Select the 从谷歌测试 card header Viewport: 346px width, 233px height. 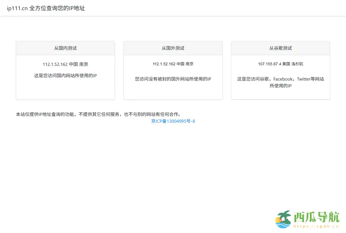pos(280,48)
